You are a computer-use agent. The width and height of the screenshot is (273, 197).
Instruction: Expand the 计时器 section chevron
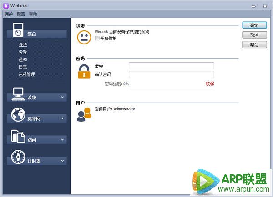tap(62, 161)
